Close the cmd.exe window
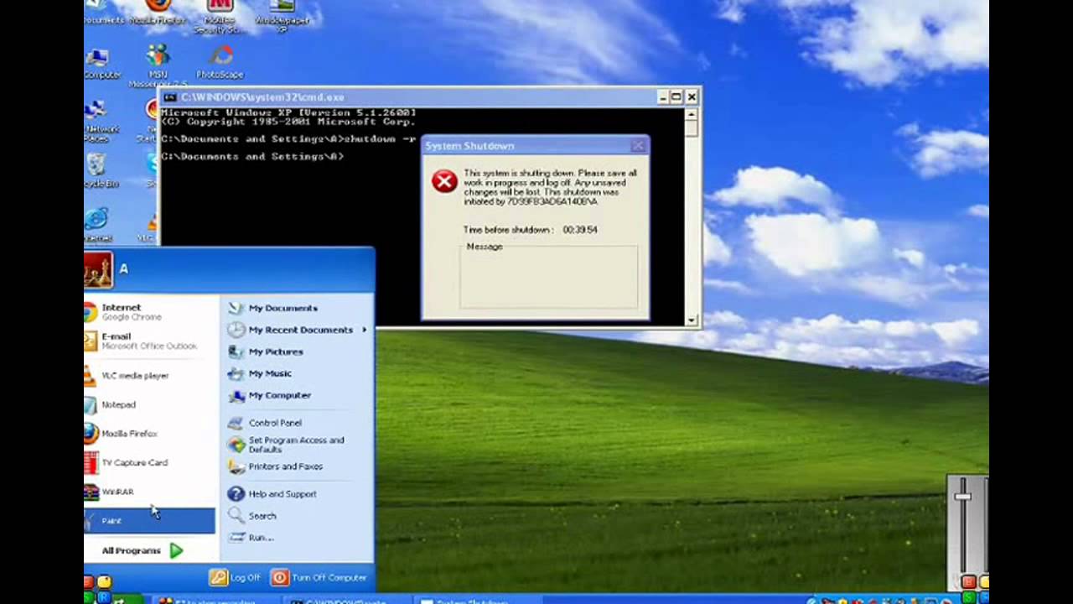Image resolution: width=1073 pixels, height=604 pixels. coord(692,97)
